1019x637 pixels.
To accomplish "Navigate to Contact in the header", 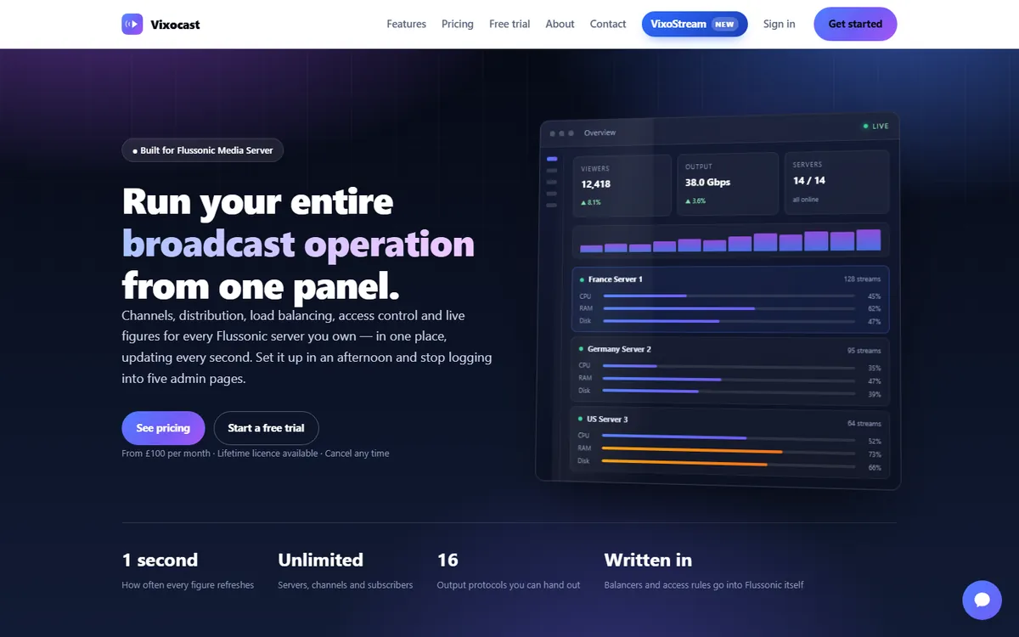I will tap(608, 24).
